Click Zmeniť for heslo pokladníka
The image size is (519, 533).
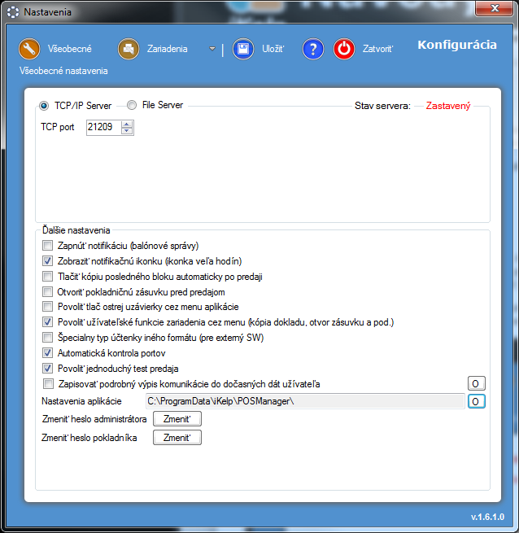pos(177,438)
